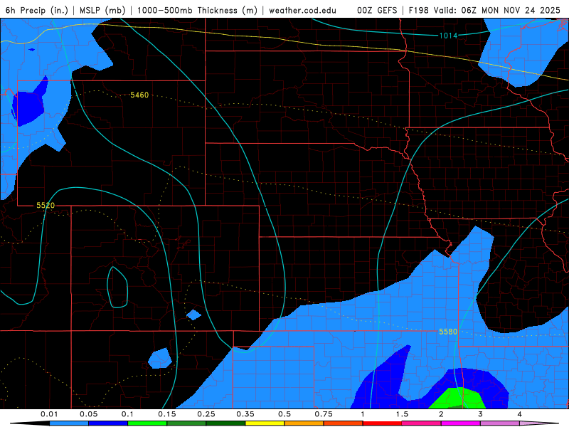Pick the magenta 2–3 legend swatch

pos(461,423)
